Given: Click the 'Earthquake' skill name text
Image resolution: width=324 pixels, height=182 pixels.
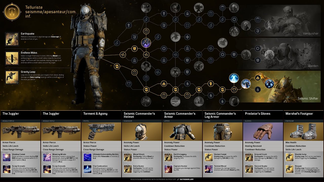Looking at the screenshot, I should point(28,34).
